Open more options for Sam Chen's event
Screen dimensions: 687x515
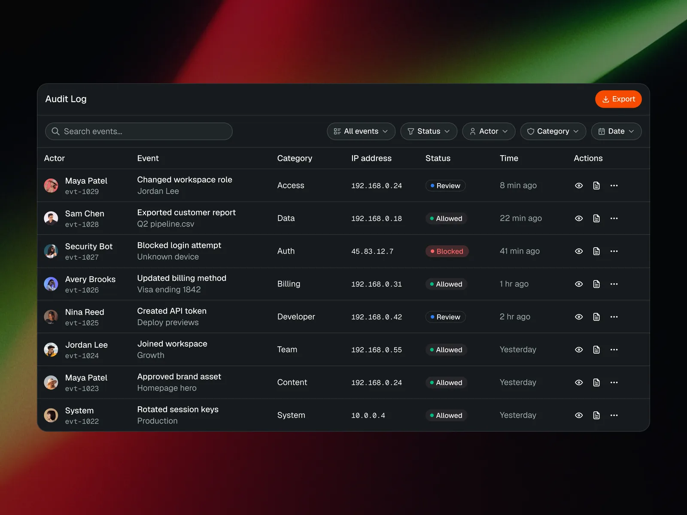click(614, 218)
